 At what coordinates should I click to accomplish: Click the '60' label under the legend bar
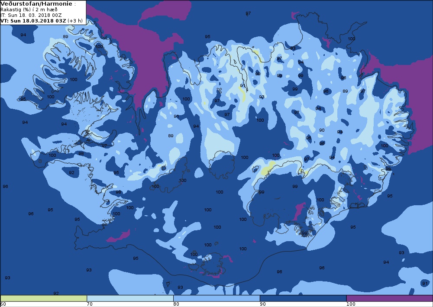[x=3, y=304]
